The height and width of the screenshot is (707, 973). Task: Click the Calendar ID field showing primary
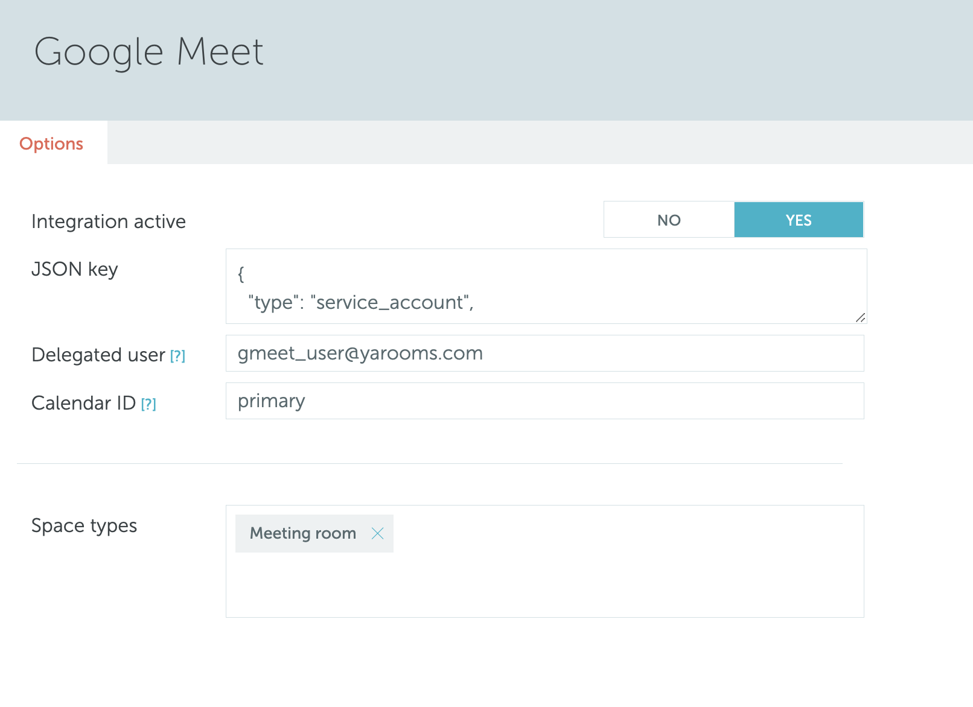(543, 401)
